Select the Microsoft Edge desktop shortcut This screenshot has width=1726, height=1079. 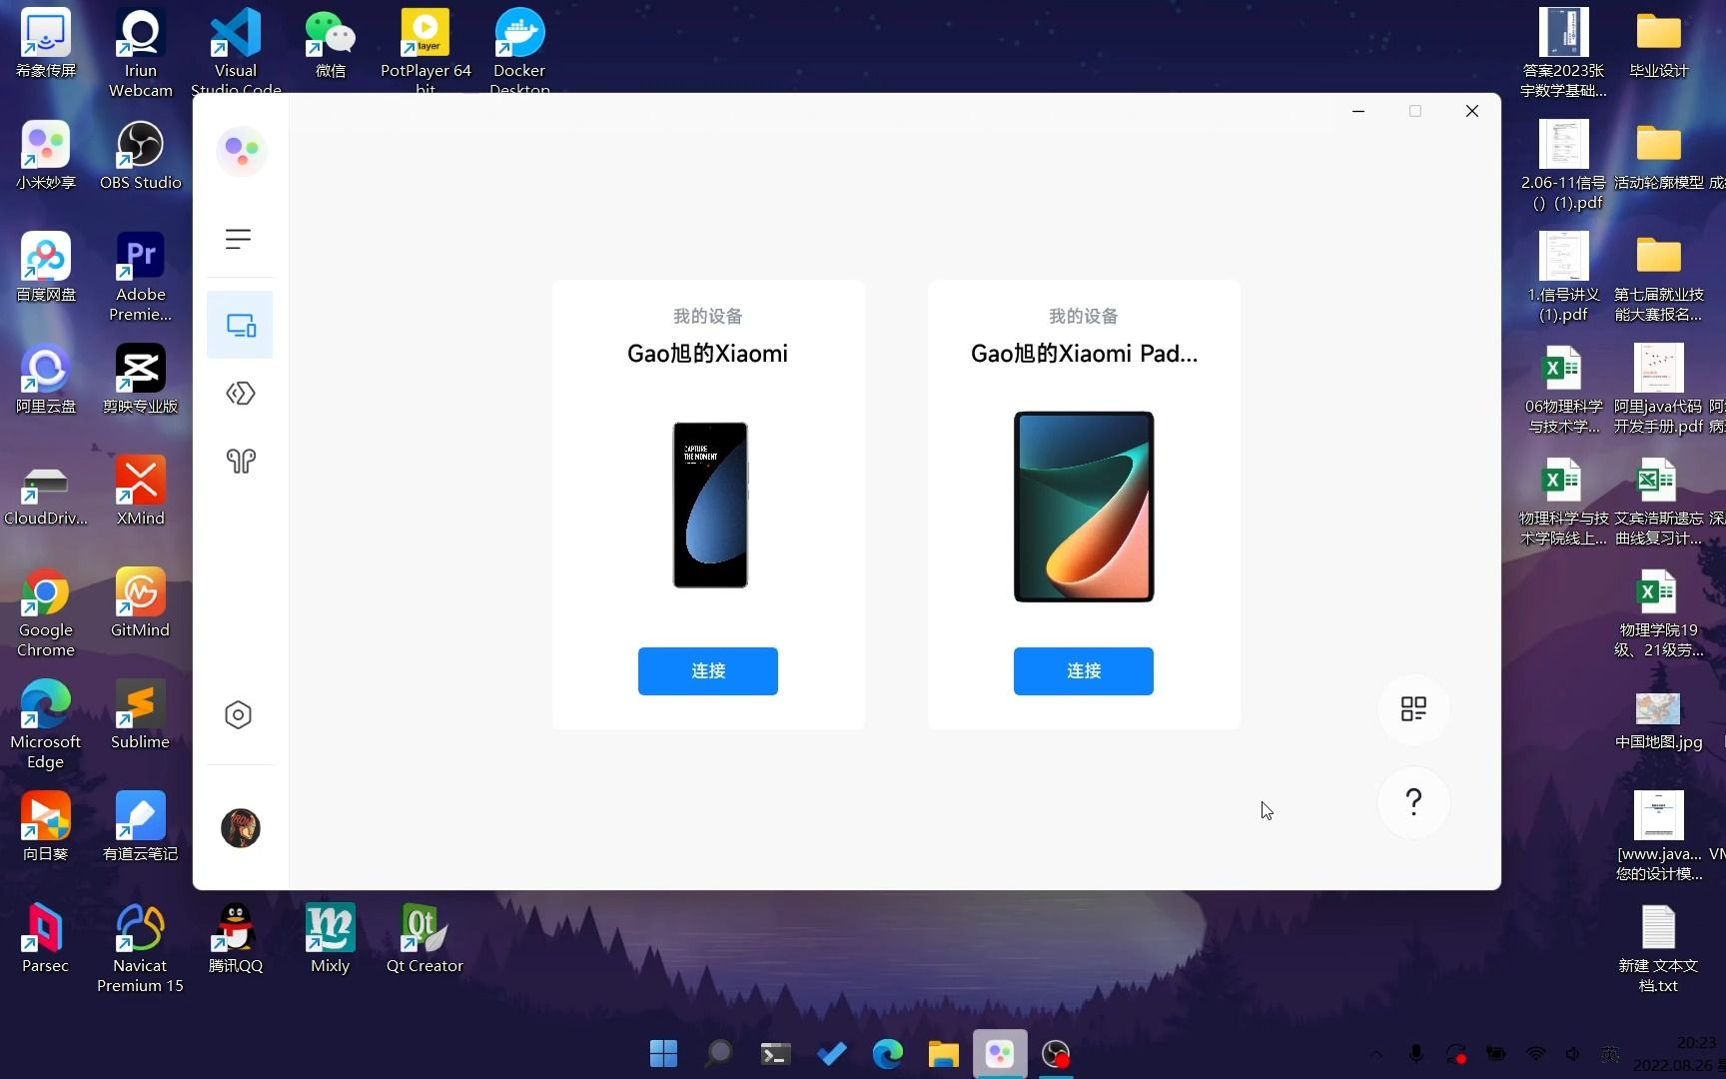45,724
